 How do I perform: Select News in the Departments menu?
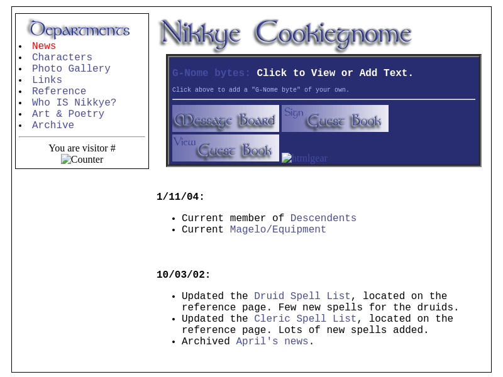[44, 46]
